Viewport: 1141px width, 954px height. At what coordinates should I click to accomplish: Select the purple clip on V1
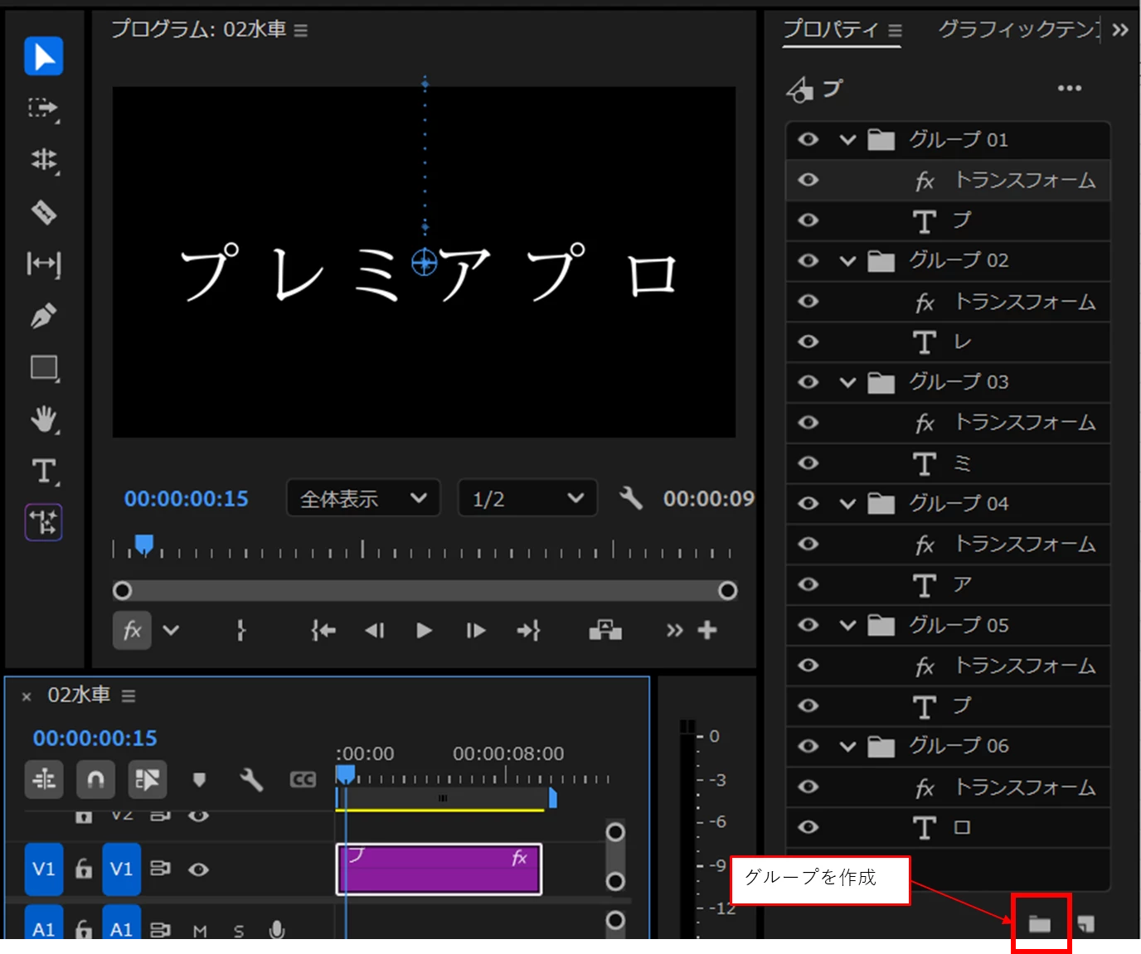click(x=439, y=869)
